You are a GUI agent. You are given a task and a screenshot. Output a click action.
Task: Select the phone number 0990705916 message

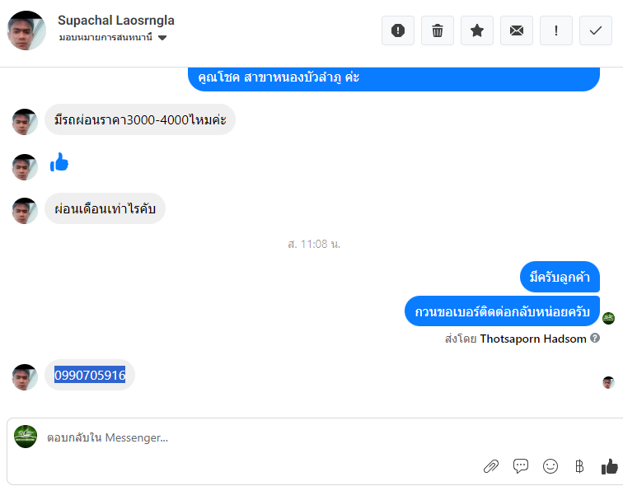coord(90,375)
